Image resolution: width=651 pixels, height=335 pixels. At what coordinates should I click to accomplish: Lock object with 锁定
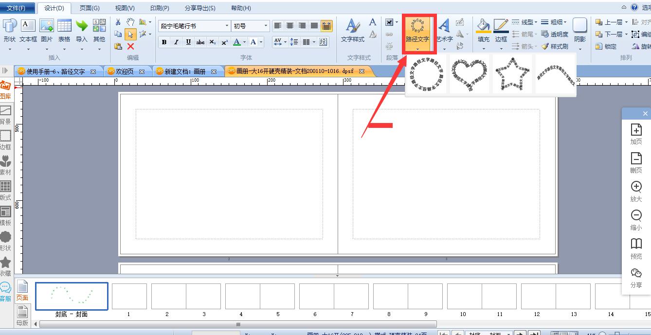[606, 47]
